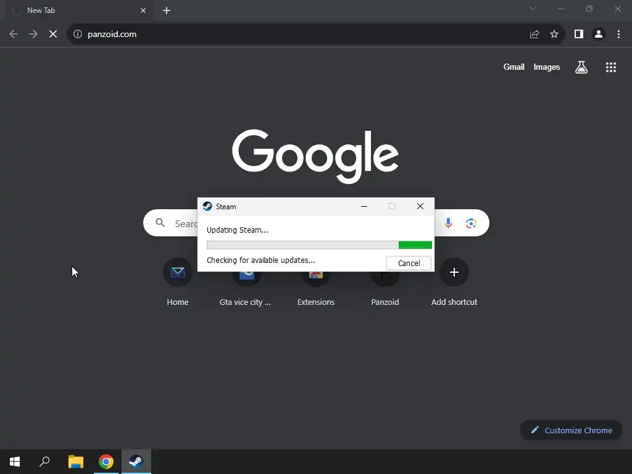Open a new Chrome tab
632x474 pixels.
167,10
